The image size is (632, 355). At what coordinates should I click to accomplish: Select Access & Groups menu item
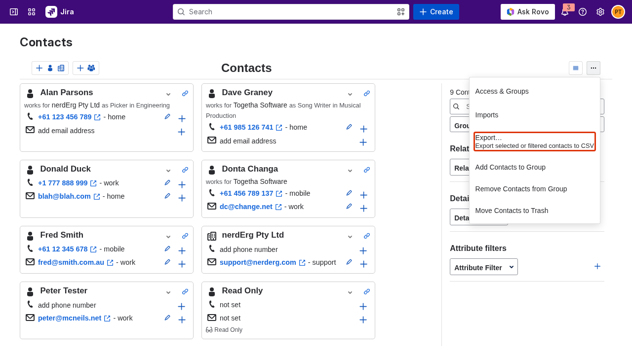click(x=502, y=91)
